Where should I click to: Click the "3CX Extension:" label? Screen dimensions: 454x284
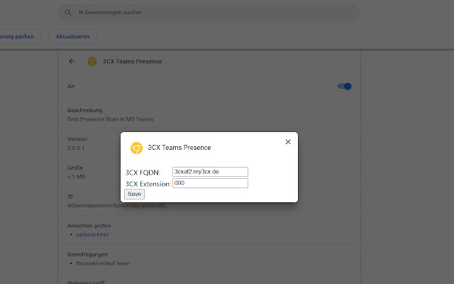pyautogui.click(x=148, y=184)
